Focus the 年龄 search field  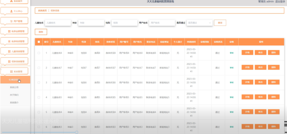click(91, 23)
